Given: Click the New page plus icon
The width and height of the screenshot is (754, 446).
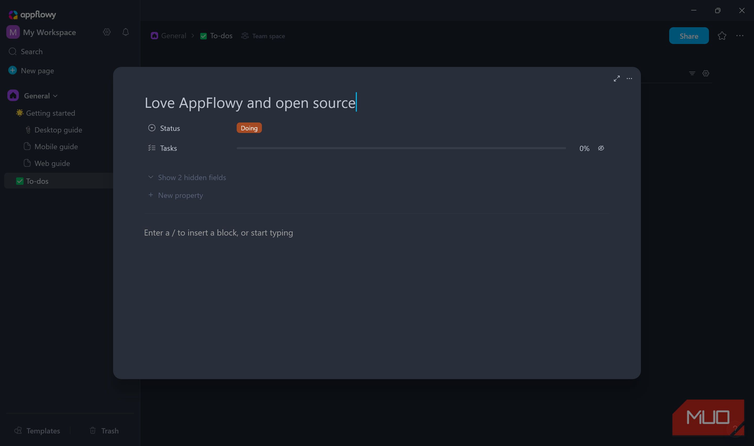Looking at the screenshot, I should tap(13, 70).
